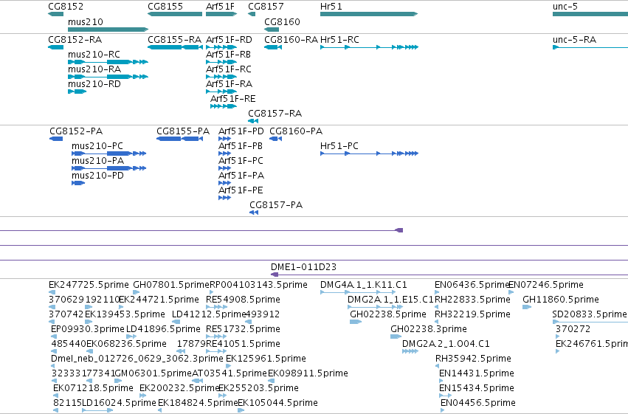The width and height of the screenshot is (628, 414).
Task: Select the Arf51F-PA protein feature
Action: point(224,183)
